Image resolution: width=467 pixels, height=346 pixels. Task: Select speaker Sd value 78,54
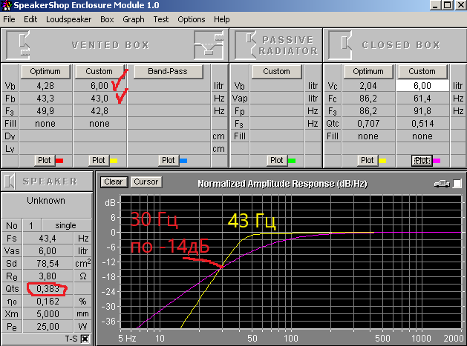(48, 264)
